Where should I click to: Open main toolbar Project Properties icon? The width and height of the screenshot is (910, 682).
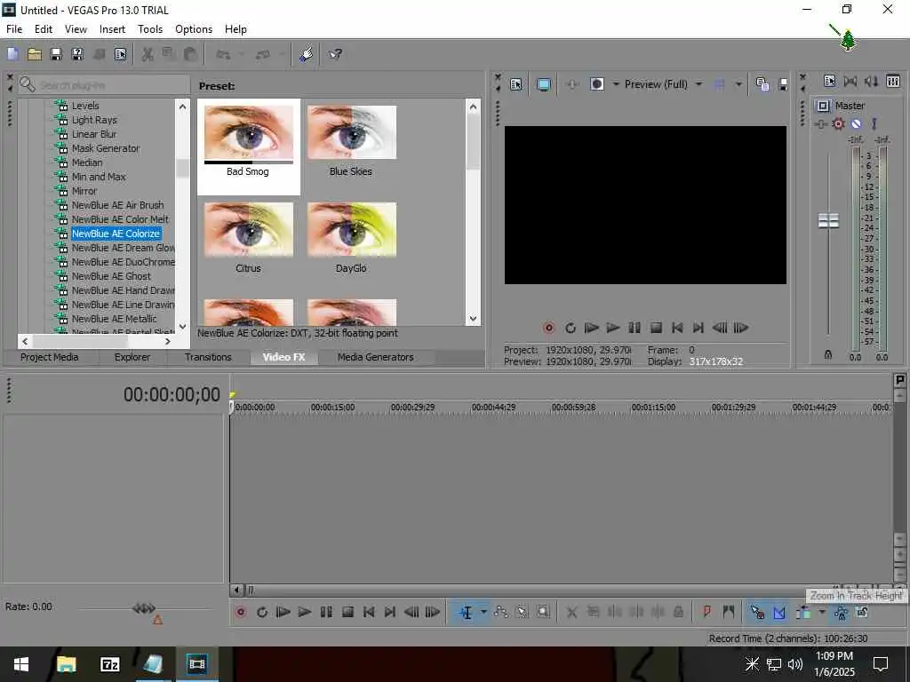(120, 54)
